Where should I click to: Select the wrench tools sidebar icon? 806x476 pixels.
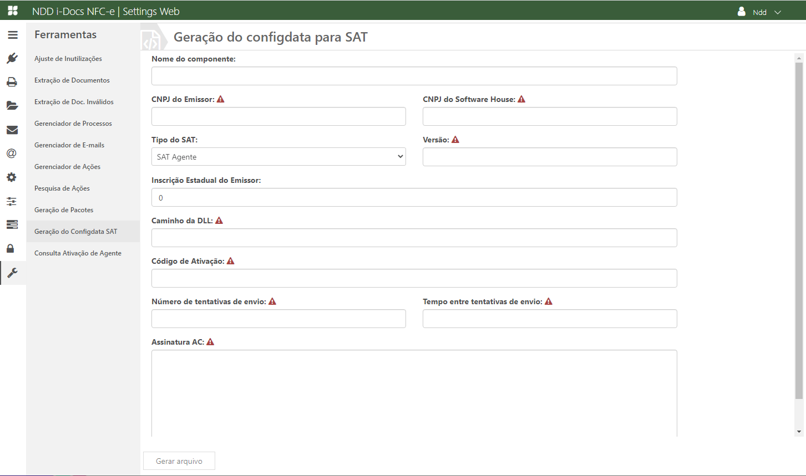(x=12, y=272)
